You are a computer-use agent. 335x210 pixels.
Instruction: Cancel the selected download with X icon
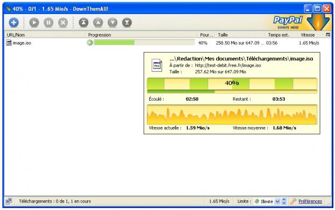tap(63, 23)
